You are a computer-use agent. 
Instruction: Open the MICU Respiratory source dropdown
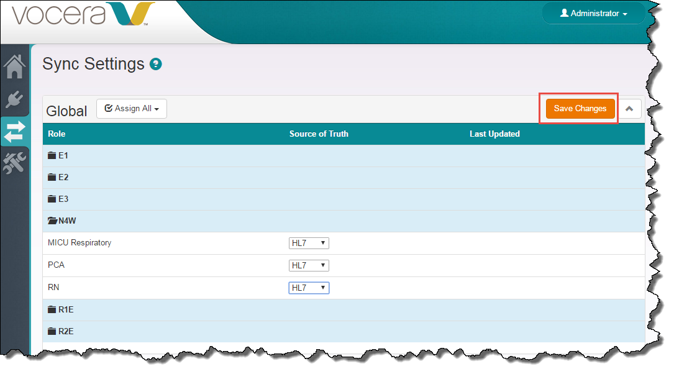[309, 244]
